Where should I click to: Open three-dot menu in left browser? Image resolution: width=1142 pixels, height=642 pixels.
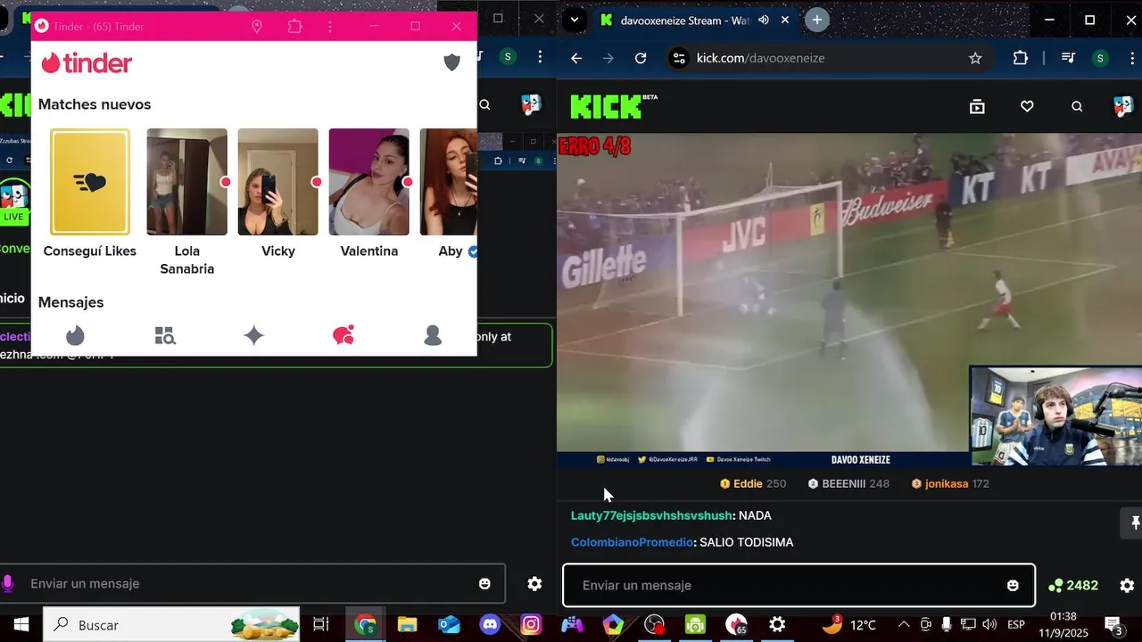coord(540,57)
